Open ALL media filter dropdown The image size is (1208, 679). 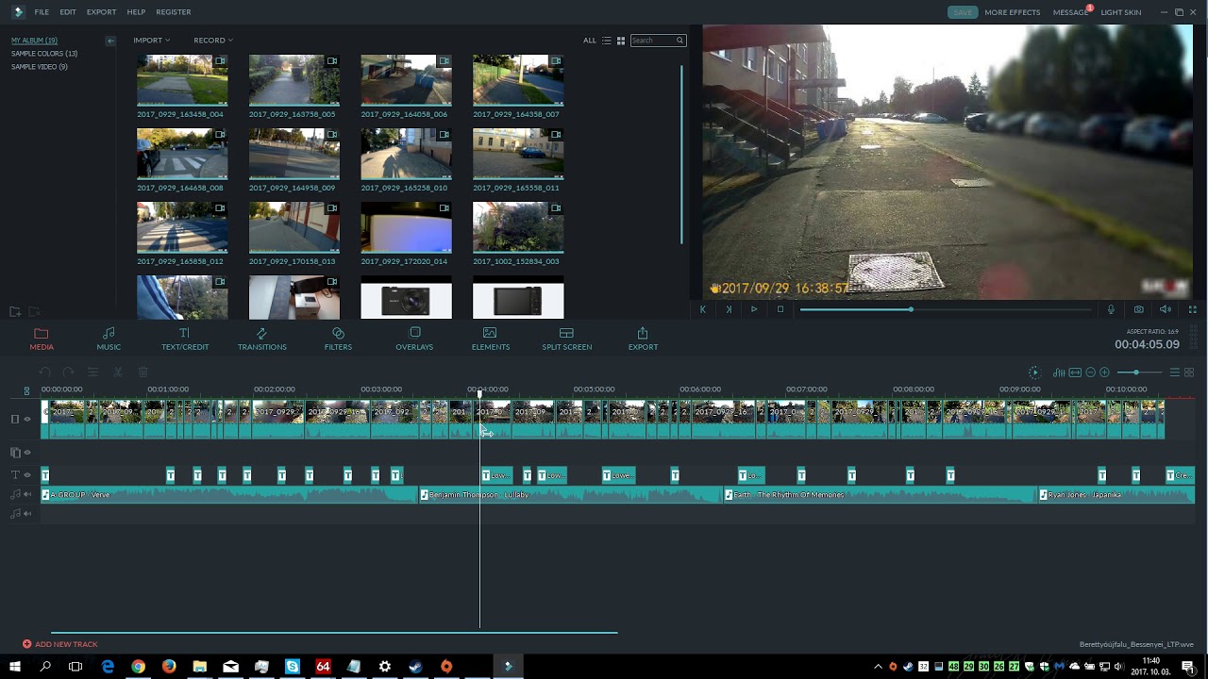590,41
